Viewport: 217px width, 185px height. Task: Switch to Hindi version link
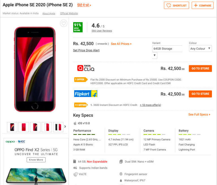point(84,5)
